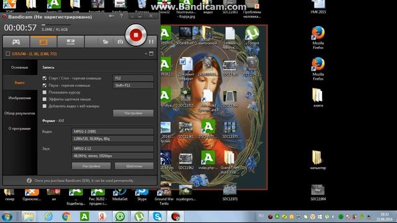
Task: Open the index.php desktop file
Action: [x=208, y=160]
